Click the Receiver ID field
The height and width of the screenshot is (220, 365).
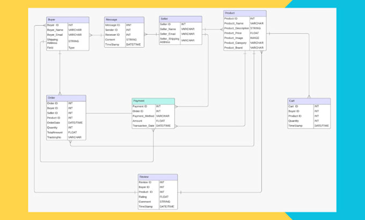[x=112, y=35]
